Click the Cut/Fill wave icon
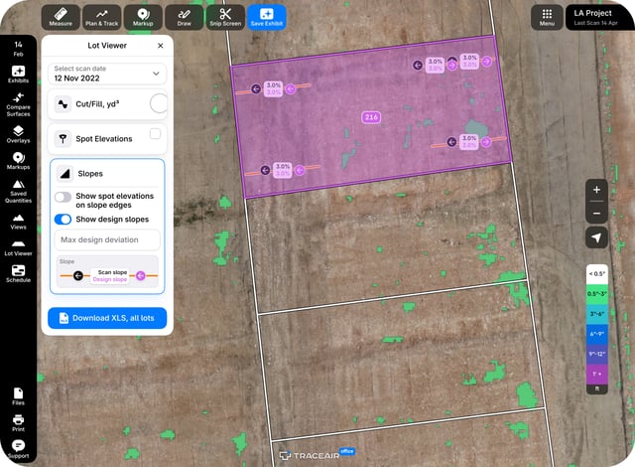Viewport: 635px width, 467px height. tap(63, 104)
